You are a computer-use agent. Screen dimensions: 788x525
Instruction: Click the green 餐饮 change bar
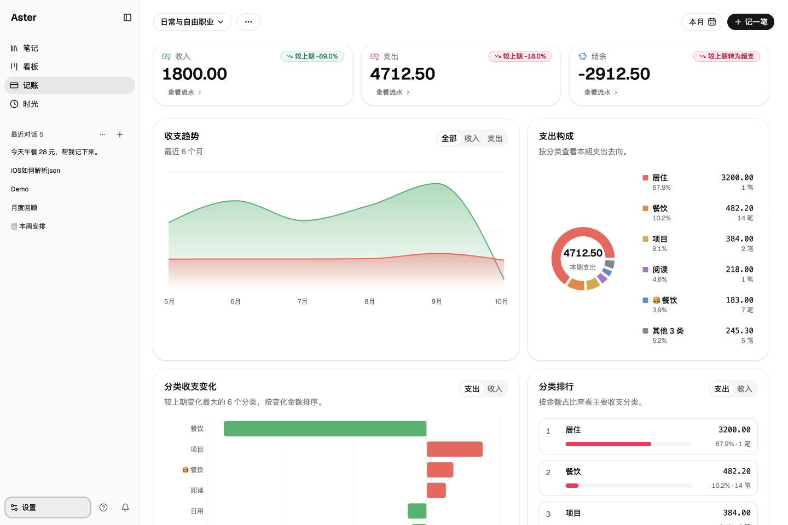(325, 429)
